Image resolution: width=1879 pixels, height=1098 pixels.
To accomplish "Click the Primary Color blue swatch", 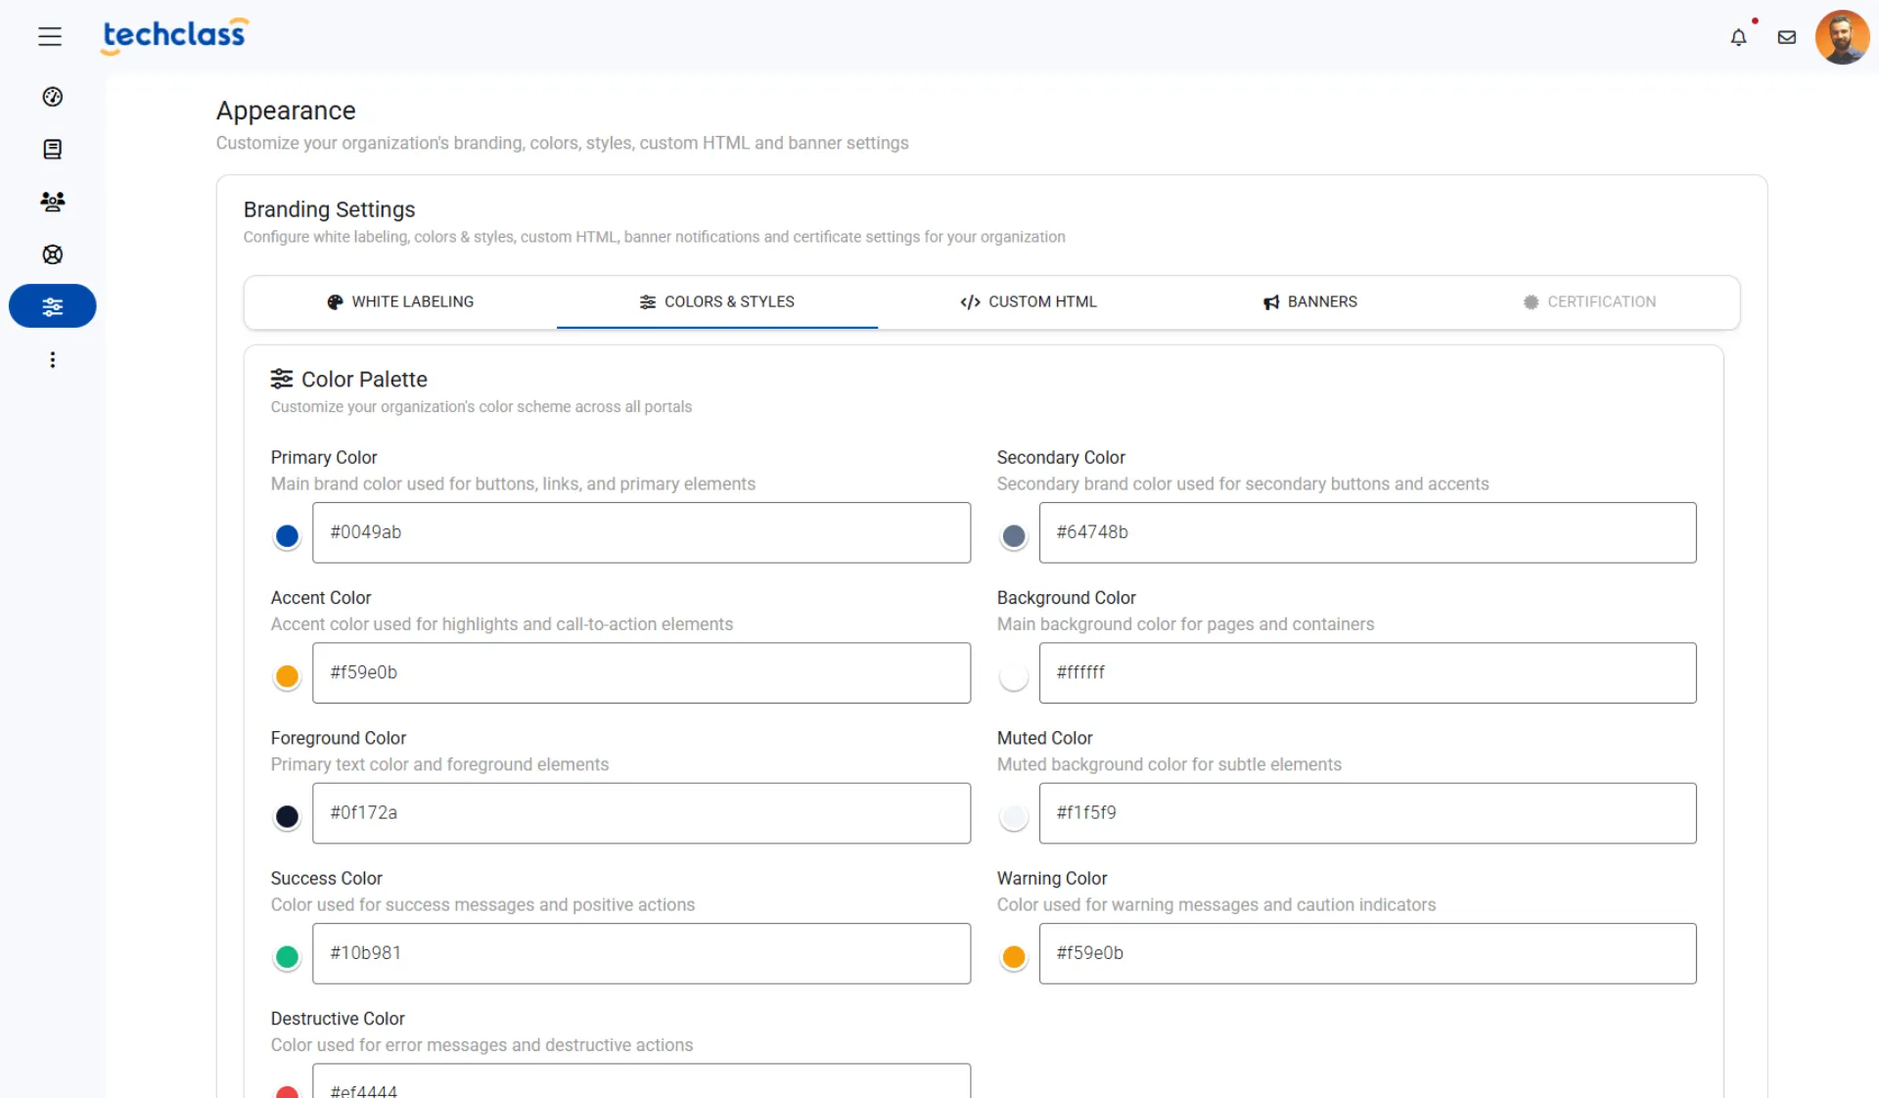I will pyautogui.click(x=287, y=535).
